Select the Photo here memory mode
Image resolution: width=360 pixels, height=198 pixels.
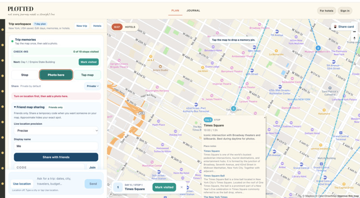click(56, 75)
